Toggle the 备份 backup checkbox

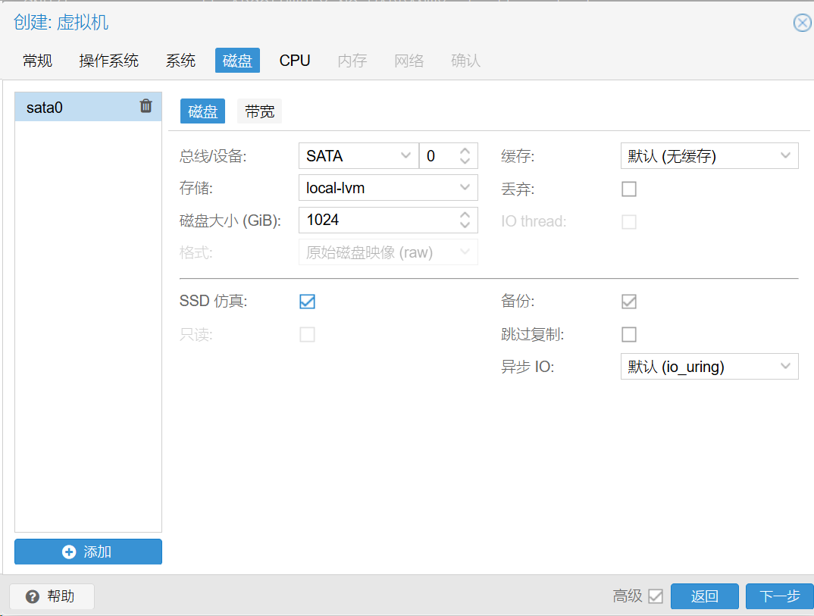(629, 302)
